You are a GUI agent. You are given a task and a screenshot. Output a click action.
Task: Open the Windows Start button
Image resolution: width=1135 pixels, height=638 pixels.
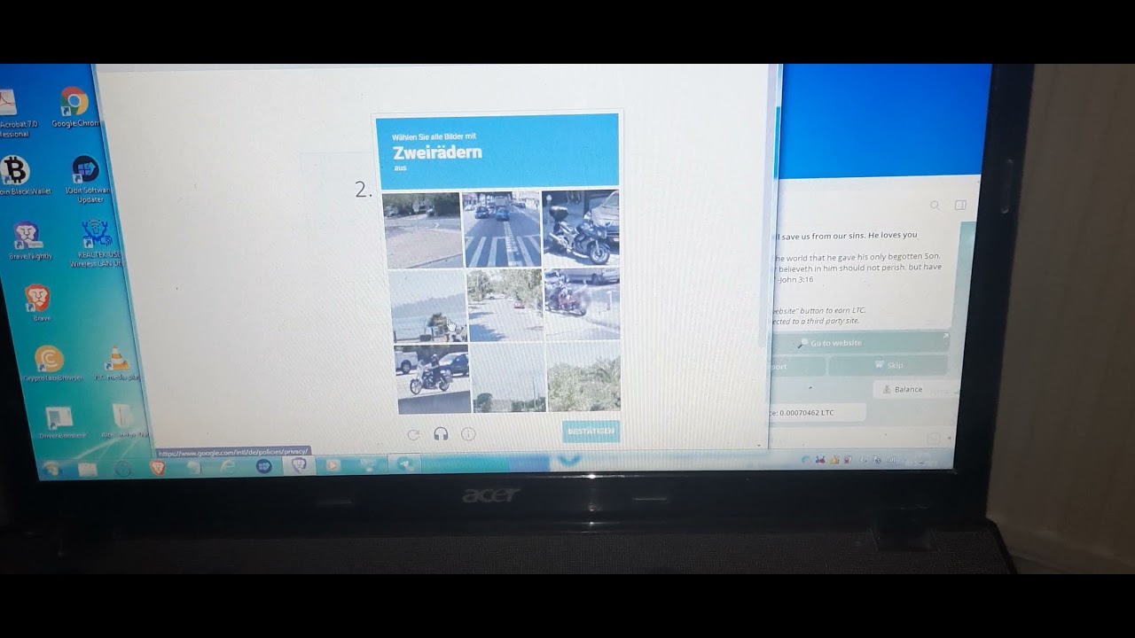[x=52, y=468]
